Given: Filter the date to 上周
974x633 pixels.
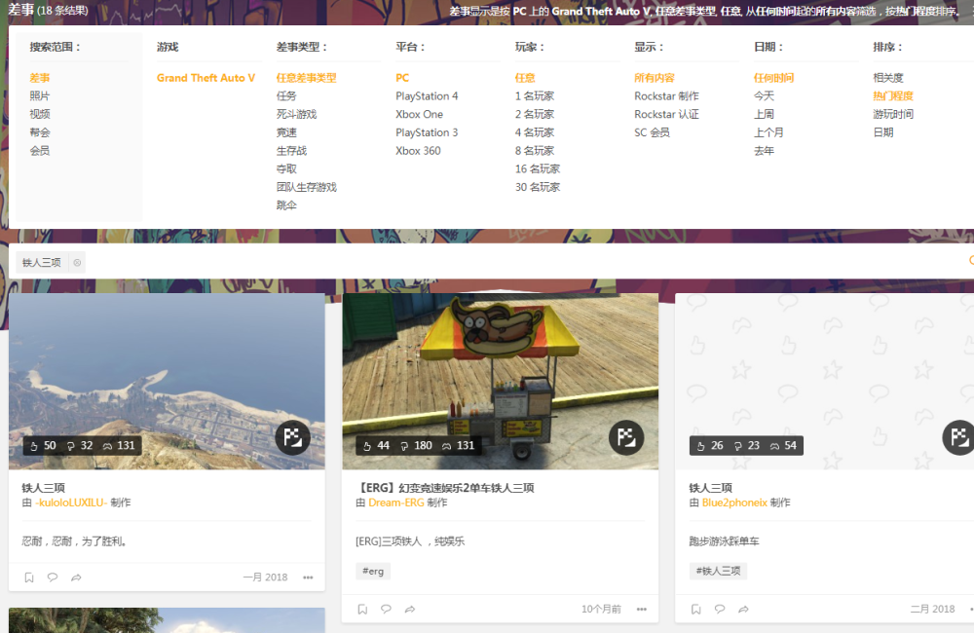Looking at the screenshot, I should pyautogui.click(x=764, y=114).
